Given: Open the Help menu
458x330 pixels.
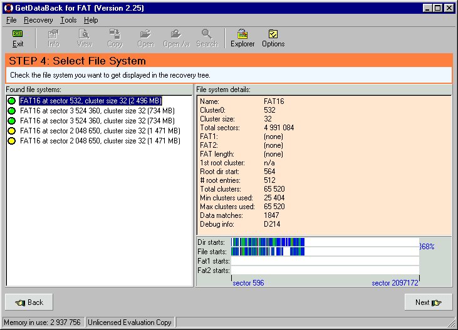Looking at the screenshot, I should 91,20.
